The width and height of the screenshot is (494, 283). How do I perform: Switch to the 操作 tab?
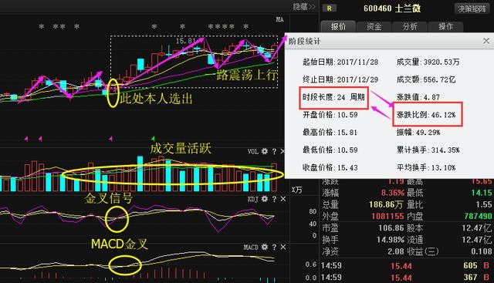click(445, 27)
